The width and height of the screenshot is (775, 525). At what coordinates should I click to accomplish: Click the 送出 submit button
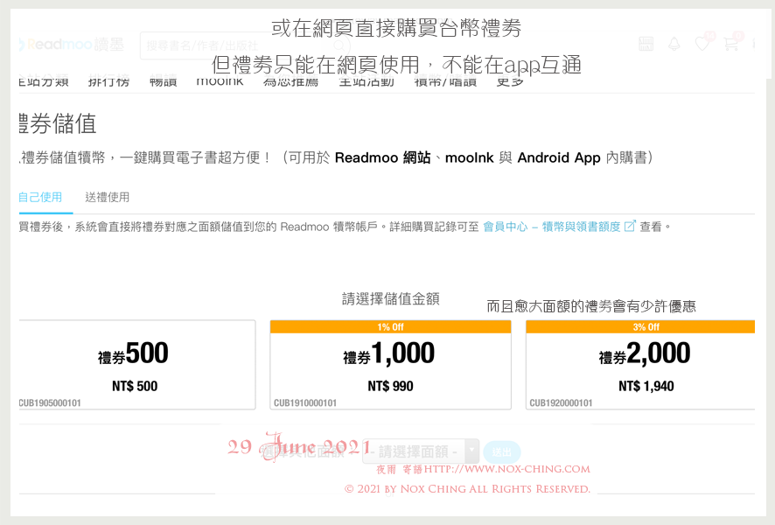[x=502, y=451]
